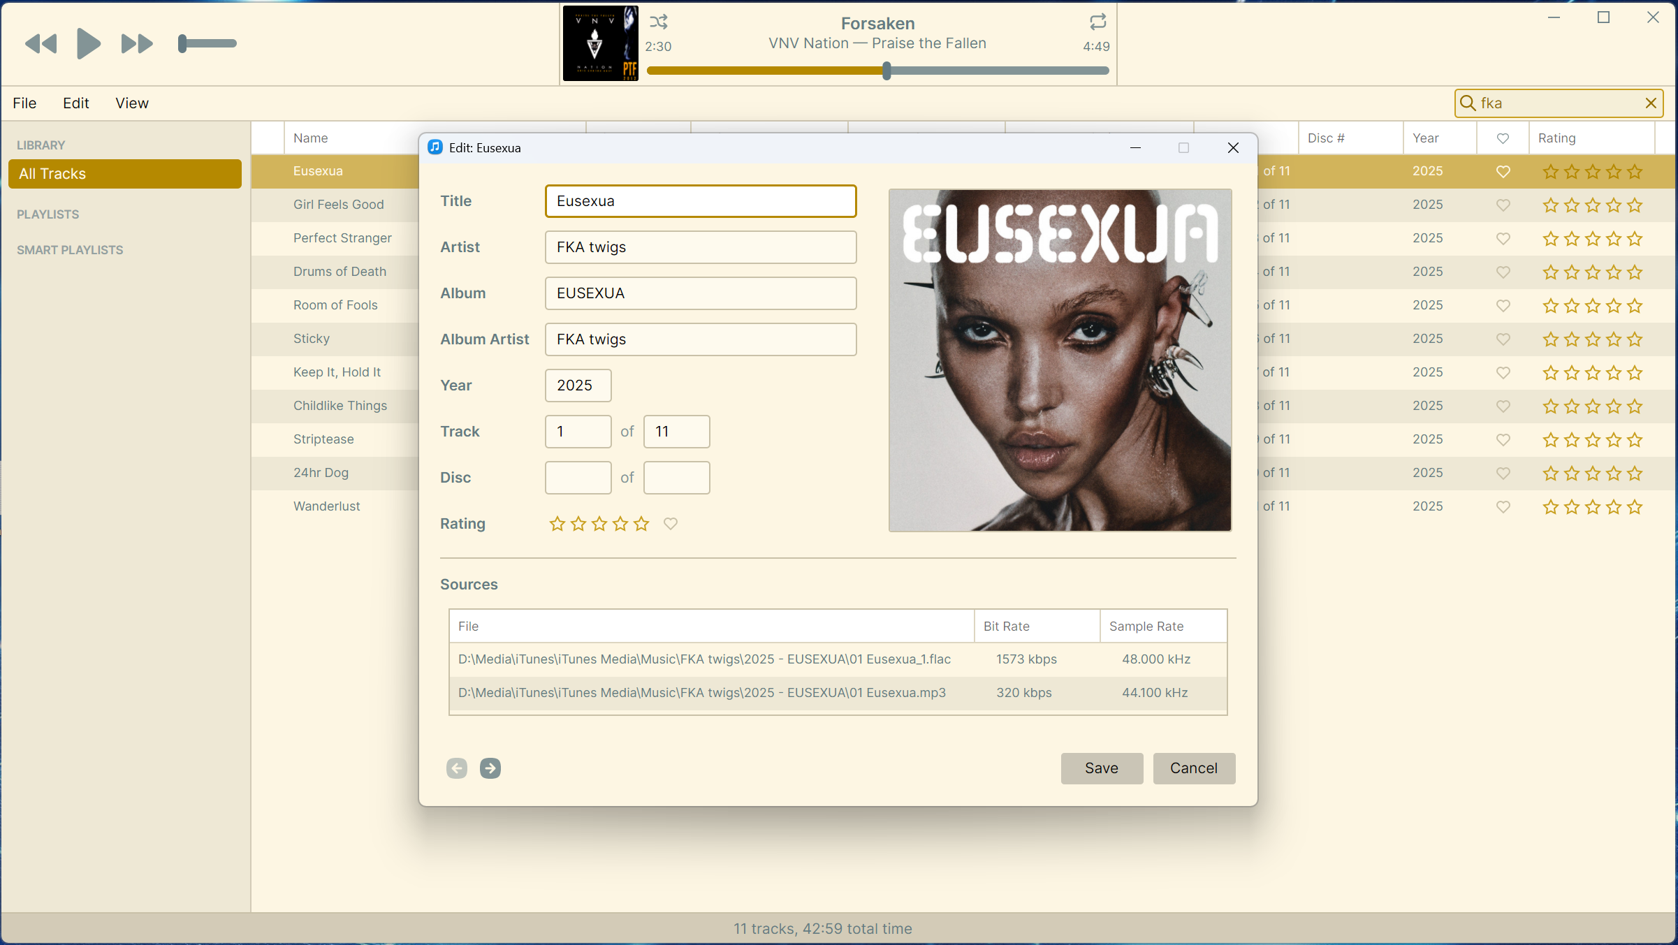Select the Childlike Things track

tap(340, 406)
